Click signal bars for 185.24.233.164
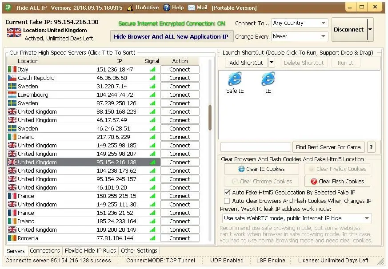 point(153,222)
